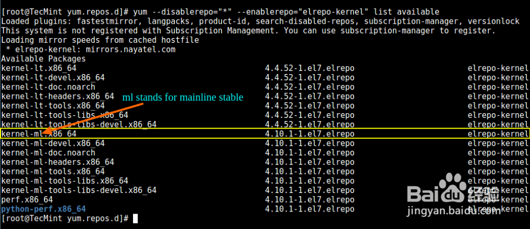Click the --enablerepo="elrepo-kernel" option text
The image size is (530, 229).
click(x=303, y=12)
